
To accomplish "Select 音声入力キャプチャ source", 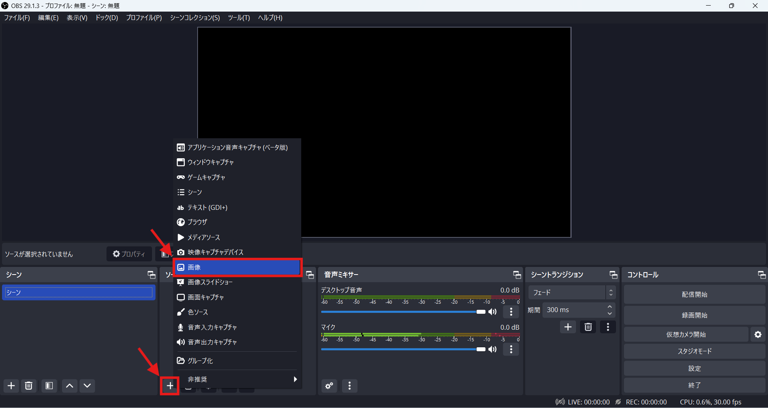I will point(237,327).
